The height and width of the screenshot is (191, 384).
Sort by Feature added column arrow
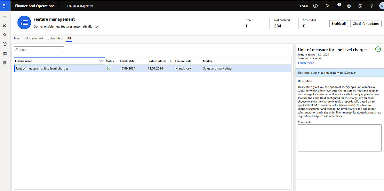pos(171,61)
